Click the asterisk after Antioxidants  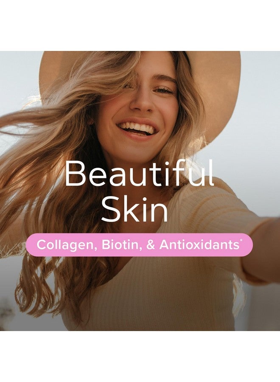(241, 241)
